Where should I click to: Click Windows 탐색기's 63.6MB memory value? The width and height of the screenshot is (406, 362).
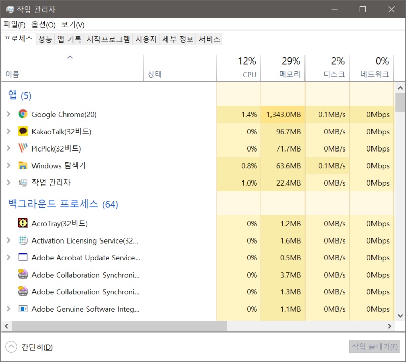[x=288, y=166]
